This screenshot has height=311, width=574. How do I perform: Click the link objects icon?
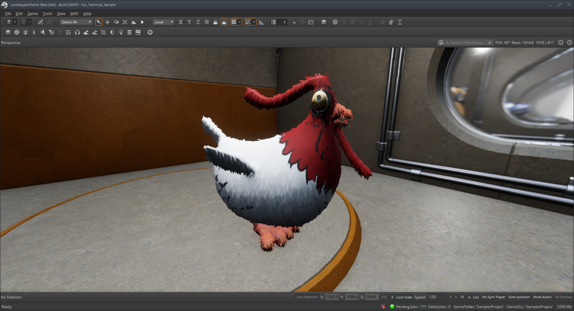(40, 22)
